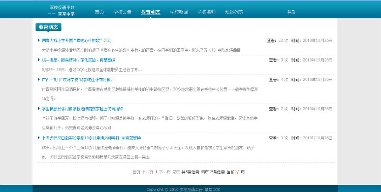The height and width of the screenshot is (192, 381).
Task: Click 首页 in the pagination bar
Action: (136, 172)
